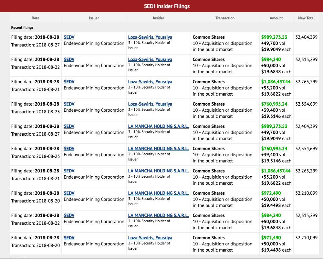Select Transaction: 2018-08-20 date in La Mancha row
This screenshot has height=259, width=323.
[36, 201]
